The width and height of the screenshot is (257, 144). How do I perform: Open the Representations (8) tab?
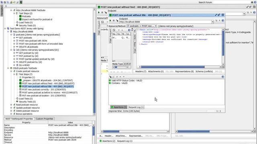click(x=184, y=72)
